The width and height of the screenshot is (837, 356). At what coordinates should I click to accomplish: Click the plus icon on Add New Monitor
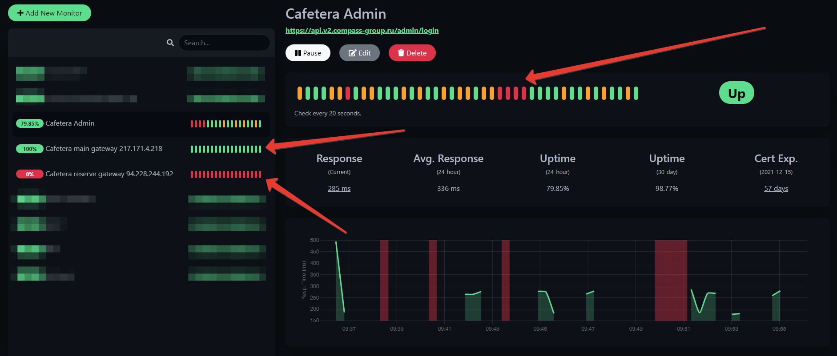[x=20, y=13]
